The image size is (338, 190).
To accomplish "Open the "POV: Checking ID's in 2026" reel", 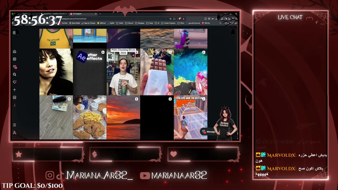I will click(123, 72).
